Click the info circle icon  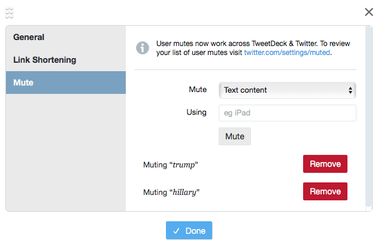pyautogui.click(x=143, y=48)
